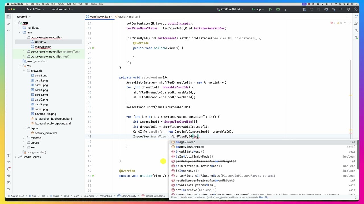Open the Problems tool window icon
This screenshot has width=364, height=204.
(x=9, y=169)
